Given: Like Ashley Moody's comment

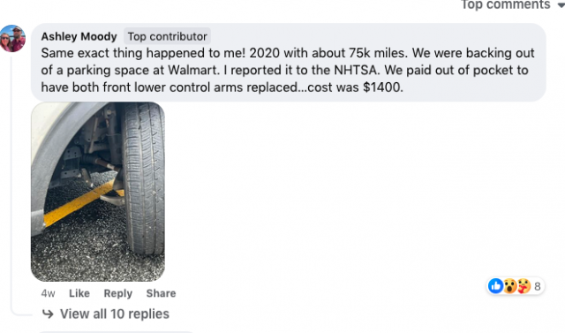Looking at the screenshot, I should [x=79, y=293].
